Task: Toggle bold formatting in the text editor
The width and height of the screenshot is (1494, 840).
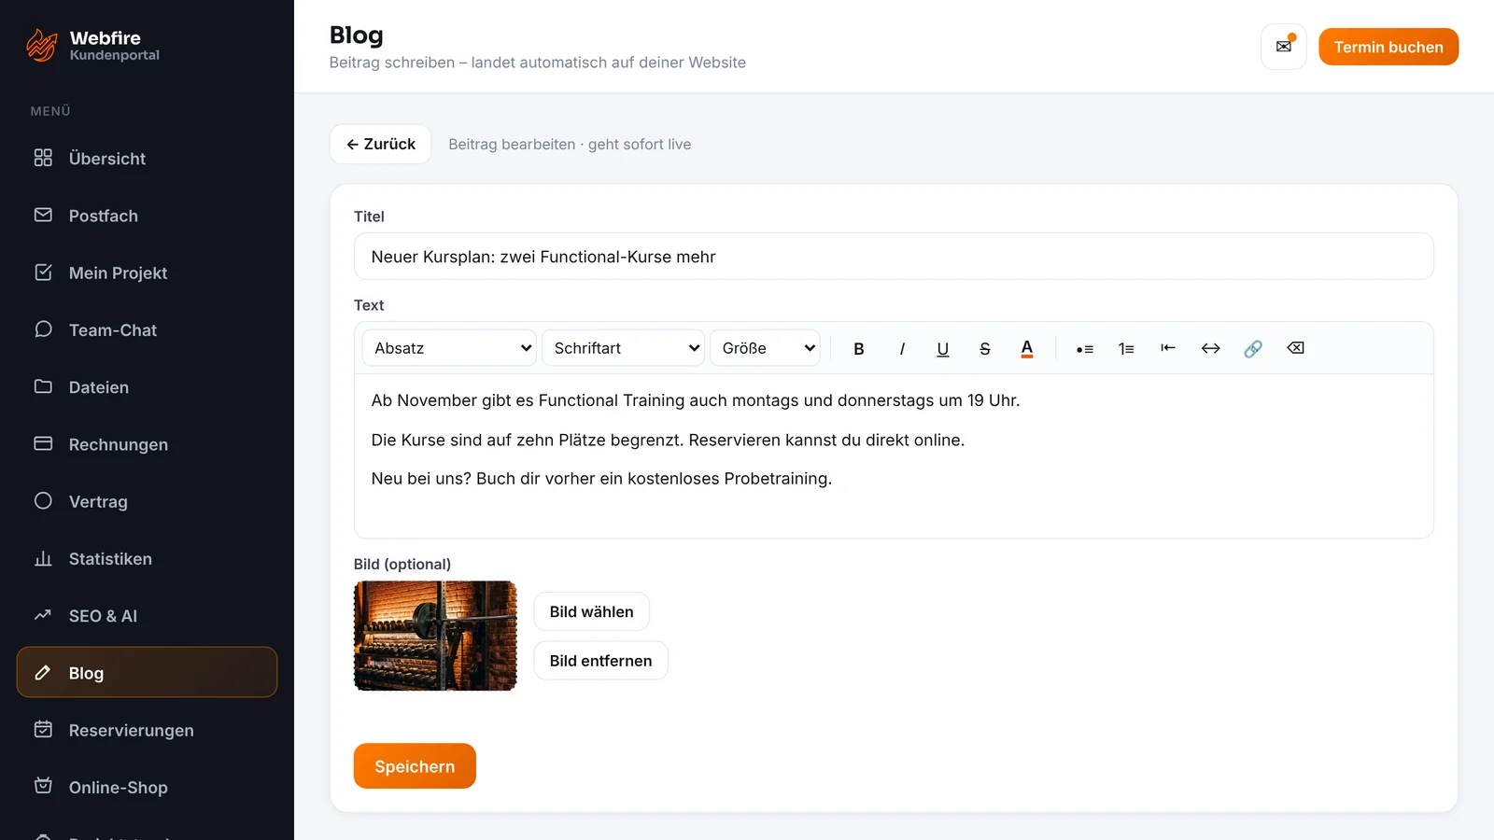Action: pyautogui.click(x=859, y=348)
